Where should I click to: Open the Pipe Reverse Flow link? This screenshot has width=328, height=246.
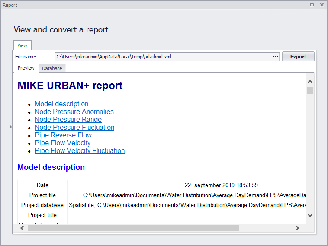click(x=63, y=135)
